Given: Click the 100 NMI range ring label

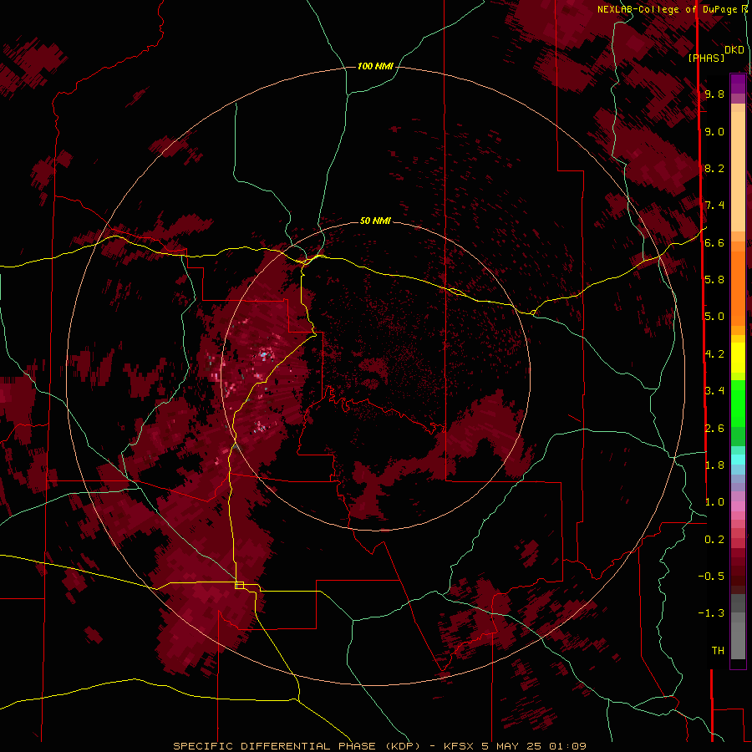Looking at the screenshot, I should coord(375,66).
